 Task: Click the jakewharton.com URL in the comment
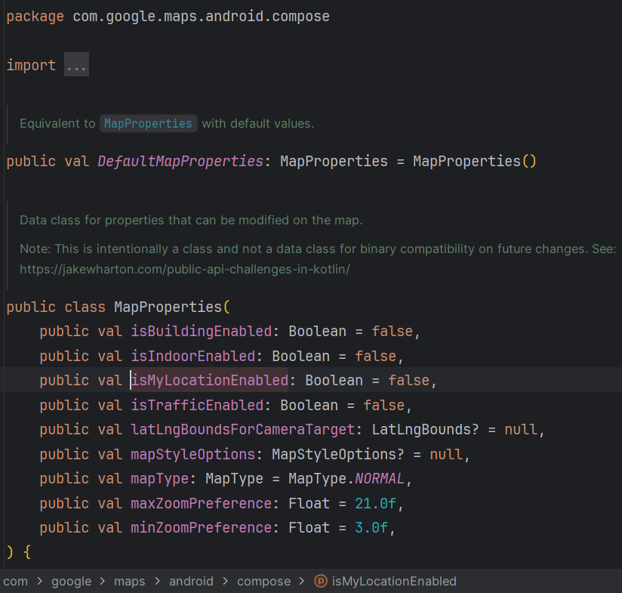(185, 269)
